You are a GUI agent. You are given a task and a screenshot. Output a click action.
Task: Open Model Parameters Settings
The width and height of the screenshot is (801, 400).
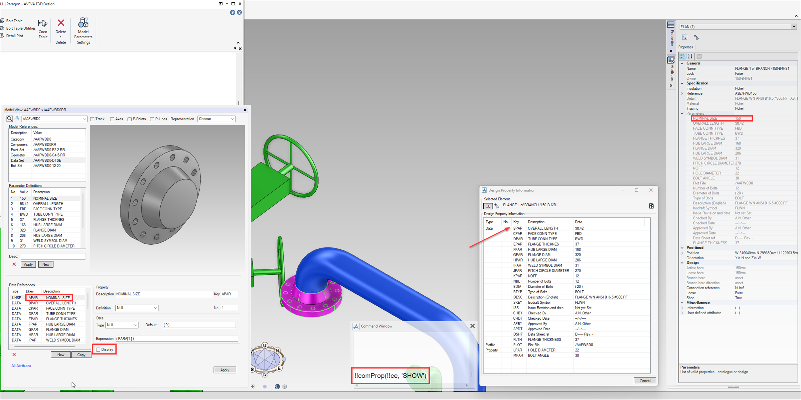83,31
